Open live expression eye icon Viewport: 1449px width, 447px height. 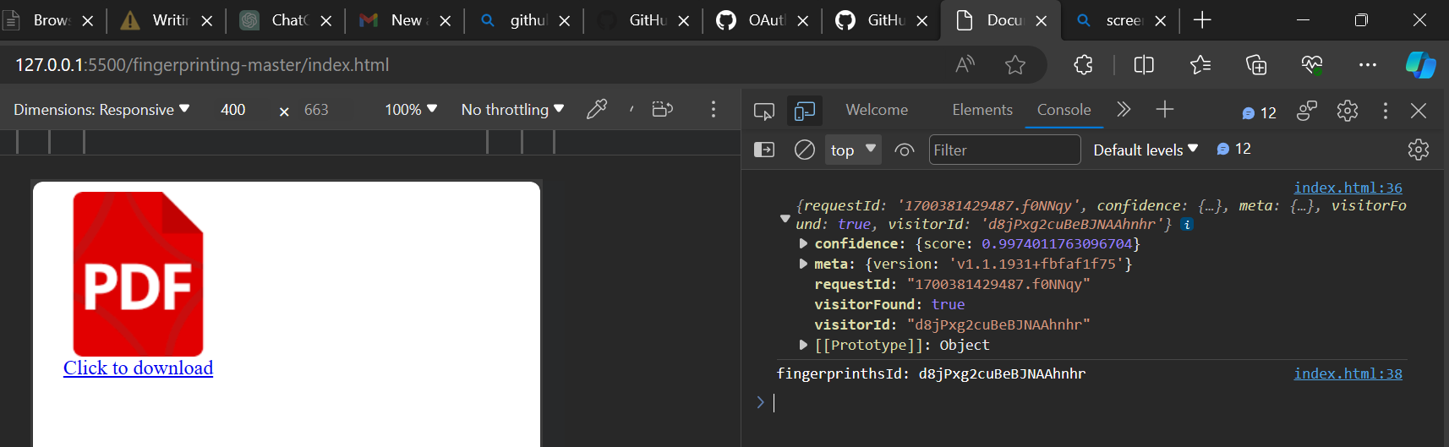point(904,150)
